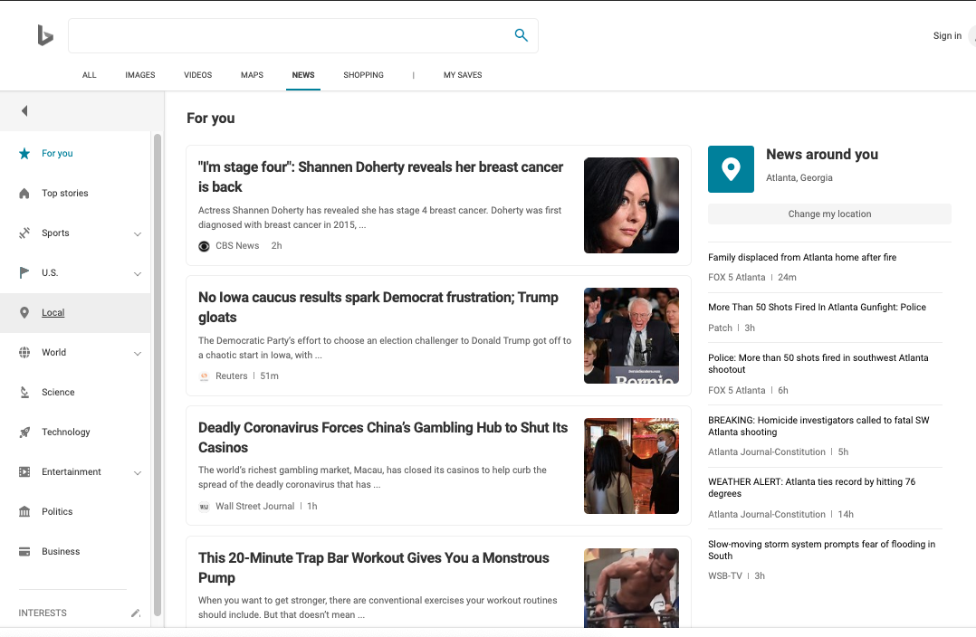
Task: Open WEATHER ALERT Atlanta ties record story
Action: [811, 488]
